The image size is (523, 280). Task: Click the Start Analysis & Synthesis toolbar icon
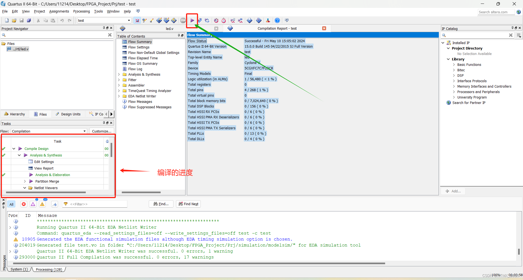[x=200, y=20]
